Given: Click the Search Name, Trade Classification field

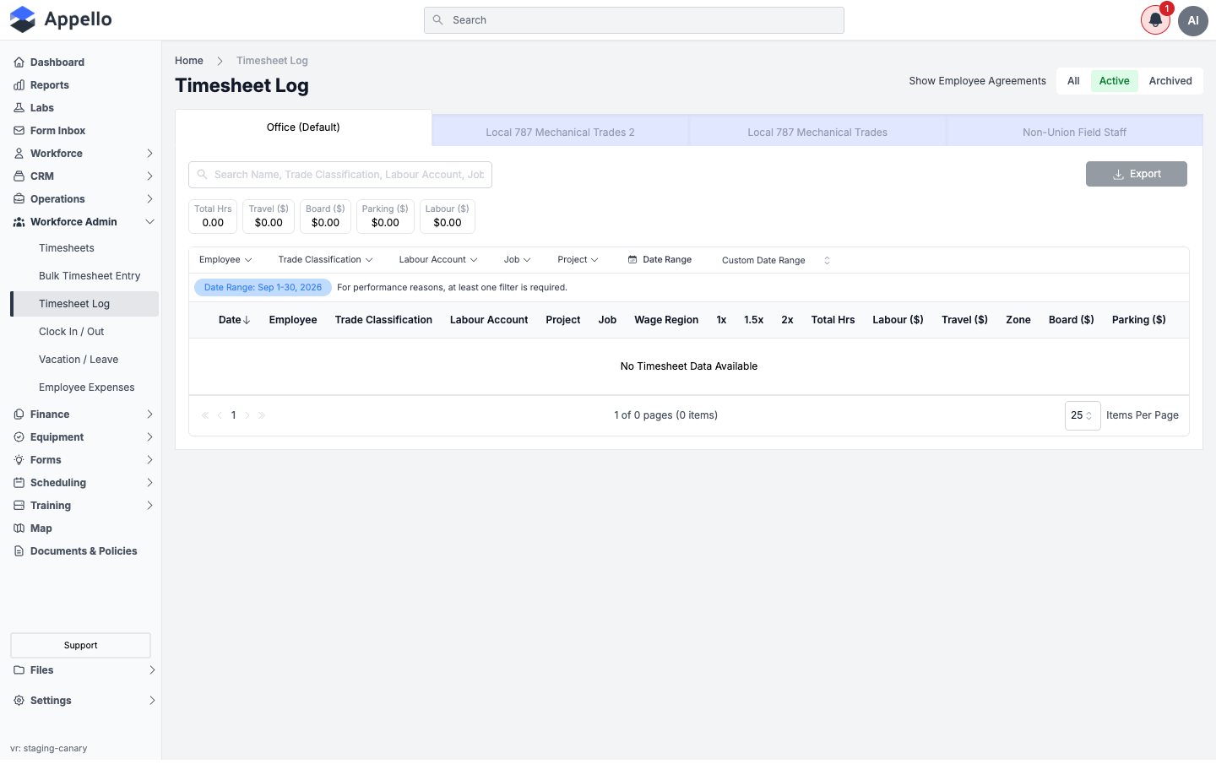Looking at the screenshot, I should point(340,175).
